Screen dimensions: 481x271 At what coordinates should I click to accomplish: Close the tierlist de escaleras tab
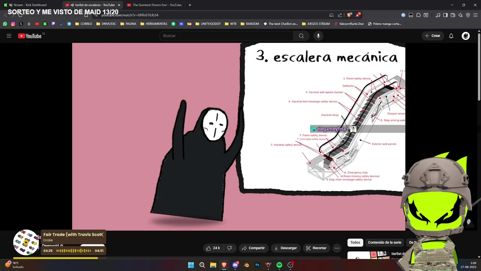tap(119, 5)
